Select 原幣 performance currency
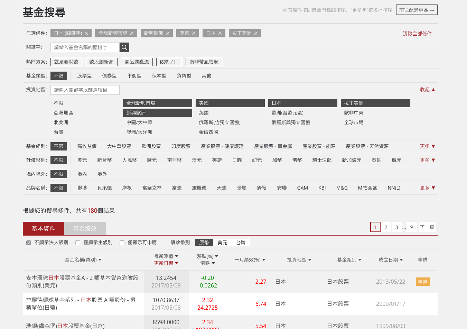Screen dimensions: 467x329 point(204,243)
